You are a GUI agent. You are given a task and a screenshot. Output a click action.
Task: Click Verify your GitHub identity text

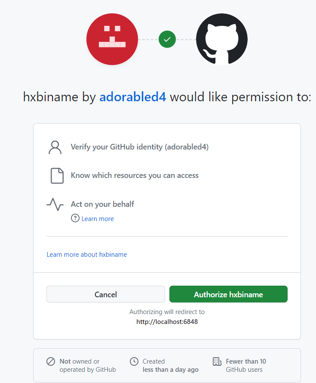tap(139, 147)
